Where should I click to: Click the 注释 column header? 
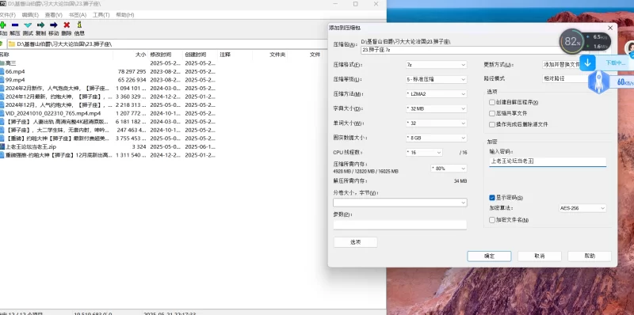point(225,55)
